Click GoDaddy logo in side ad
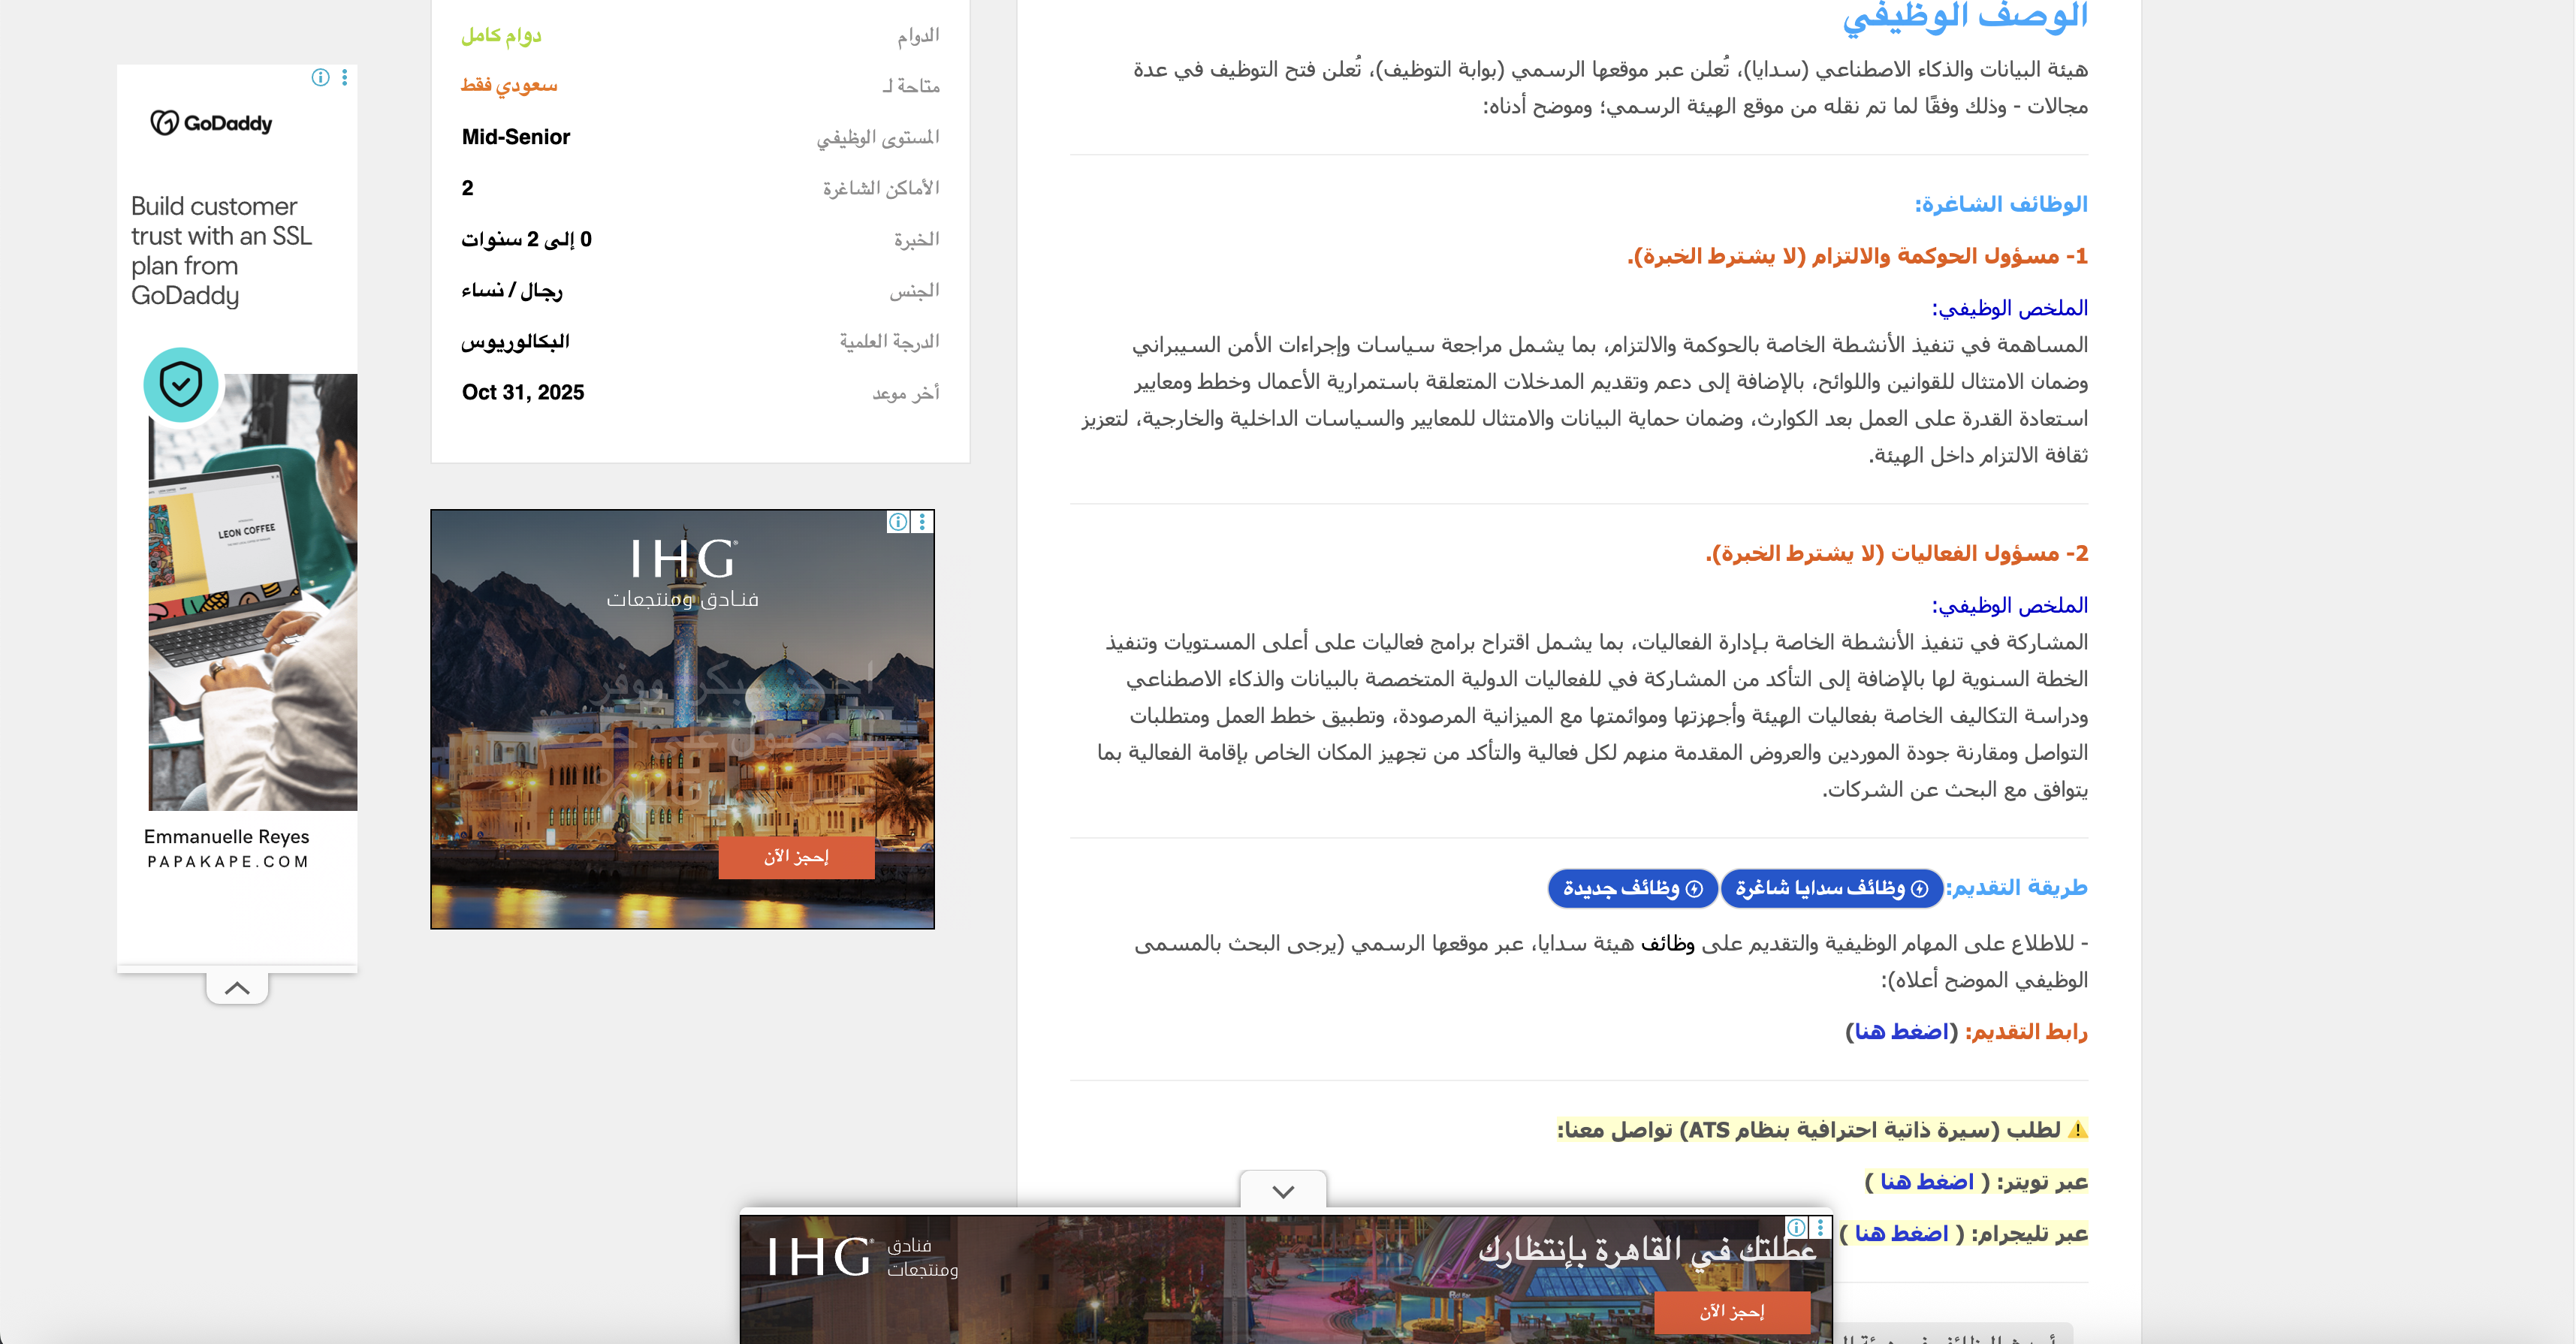This screenshot has height=1344, width=2576. pyautogui.click(x=212, y=123)
